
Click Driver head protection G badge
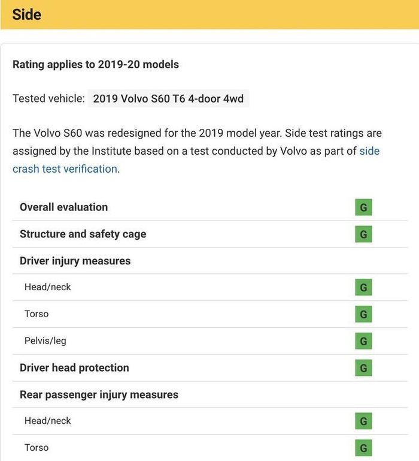click(363, 367)
